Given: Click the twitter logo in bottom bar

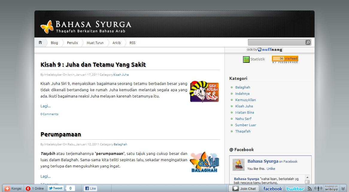Looking at the screenshot, I should pyautogui.click(x=295, y=189).
